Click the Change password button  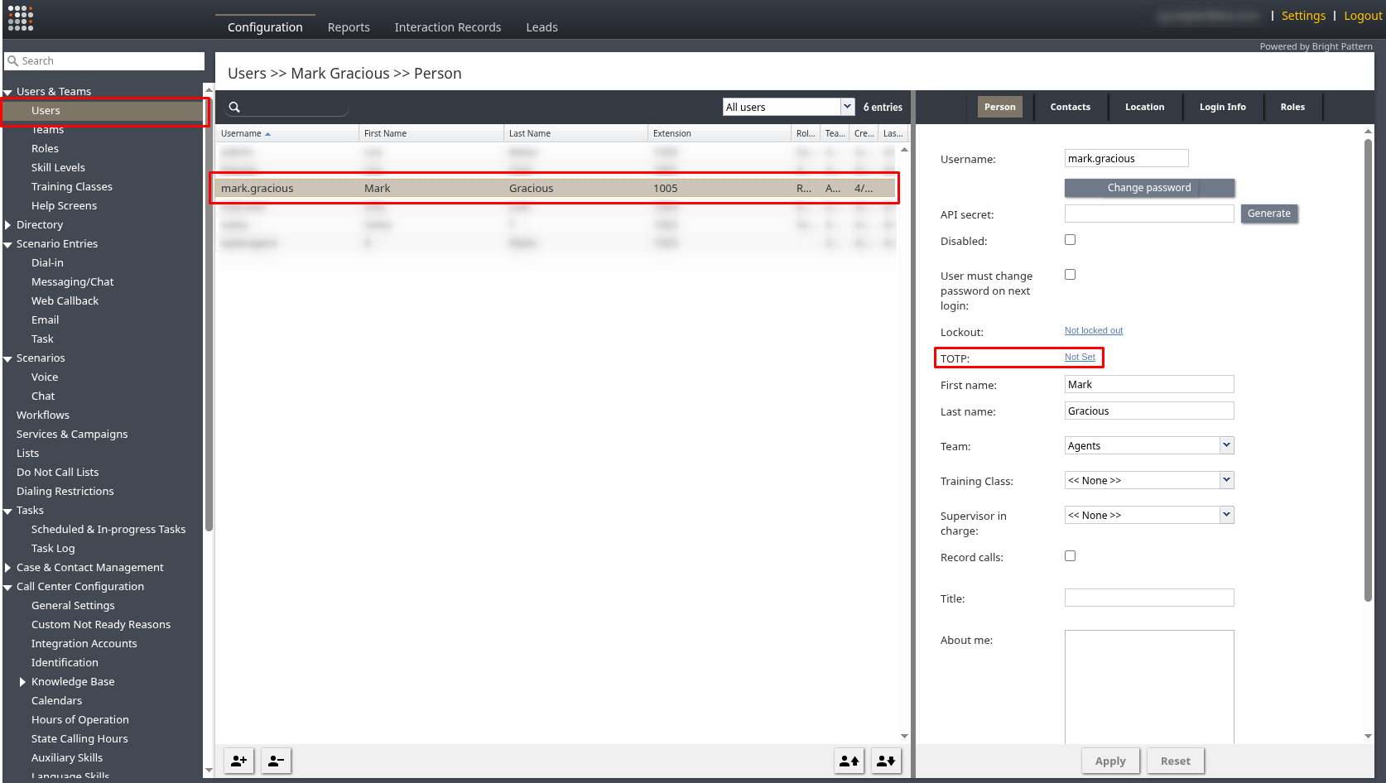click(1148, 188)
